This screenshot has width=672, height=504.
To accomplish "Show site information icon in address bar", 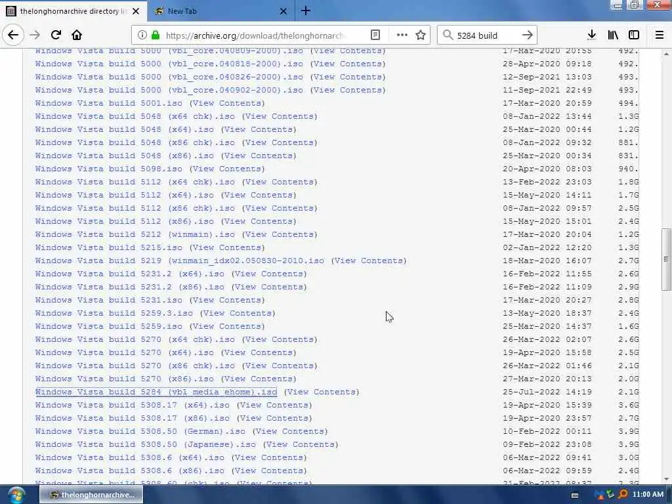I will 142,35.
